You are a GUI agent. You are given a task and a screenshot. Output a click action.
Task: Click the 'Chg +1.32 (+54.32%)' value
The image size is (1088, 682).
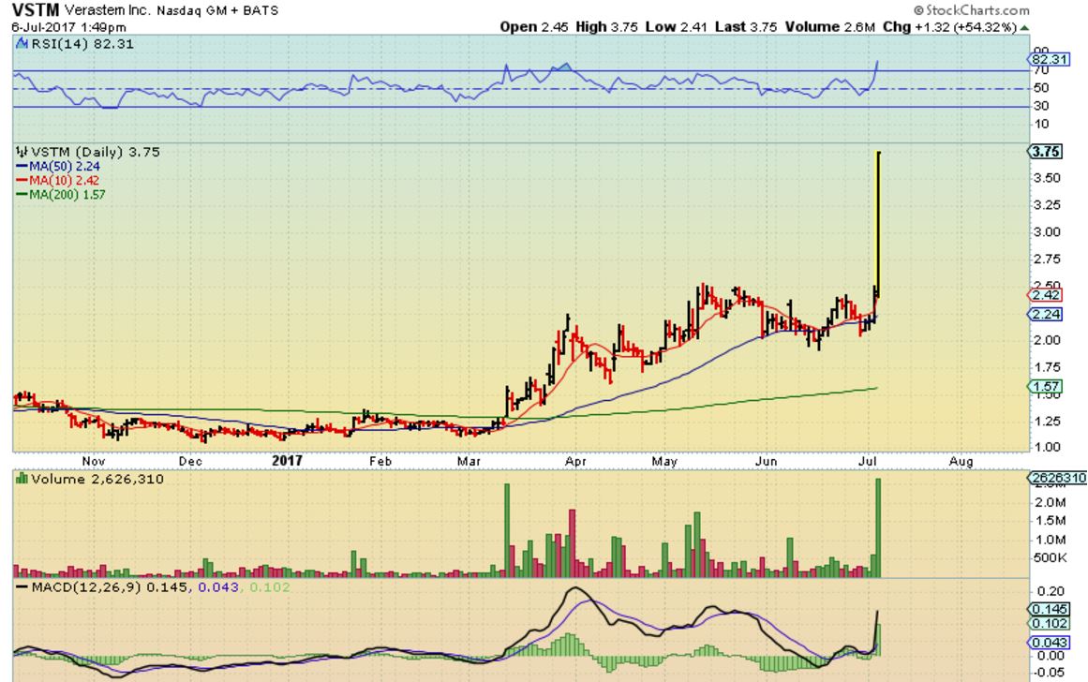pyautogui.click(x=950, y=27)
